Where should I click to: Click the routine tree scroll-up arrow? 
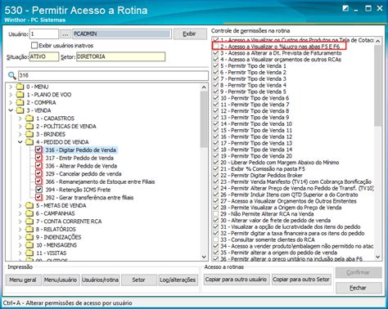click(204, 87)
